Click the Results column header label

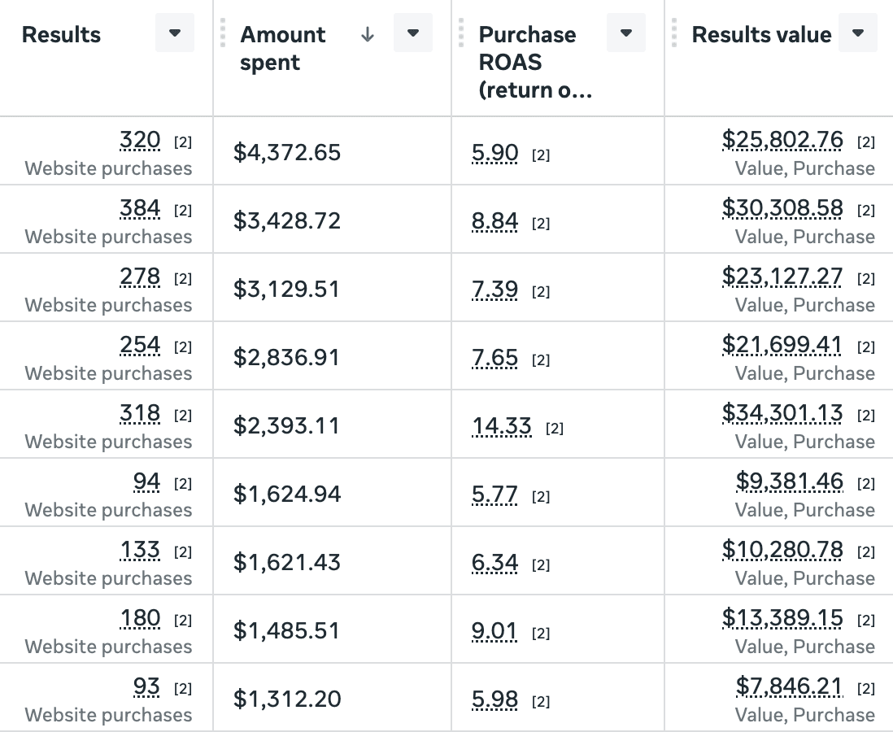pyautogui.click(x=62, y=35)
